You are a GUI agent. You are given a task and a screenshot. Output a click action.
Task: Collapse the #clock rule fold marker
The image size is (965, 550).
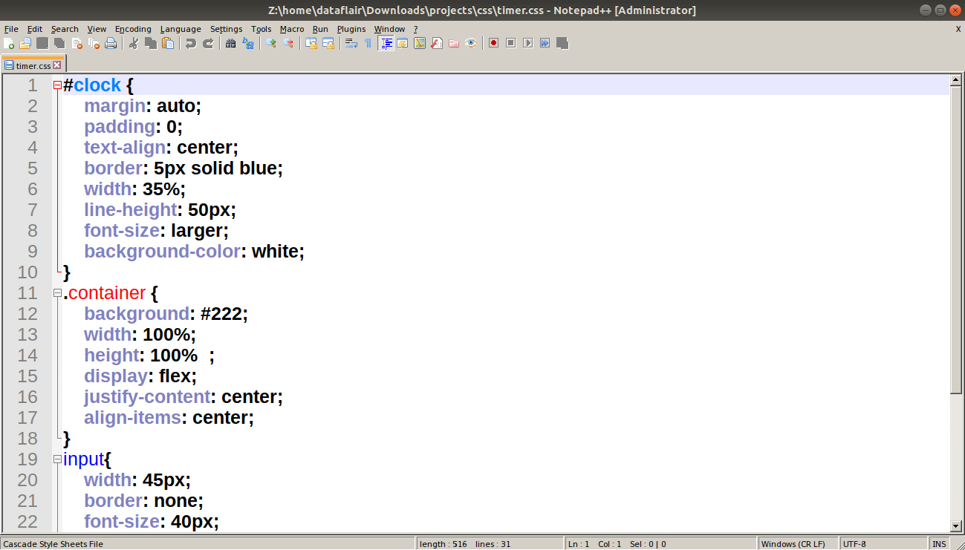tap(57, 85)
